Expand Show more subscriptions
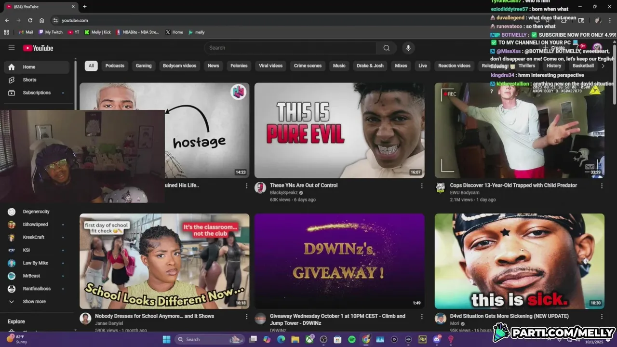This screenshot has height=347, width=617. point(34,302)
